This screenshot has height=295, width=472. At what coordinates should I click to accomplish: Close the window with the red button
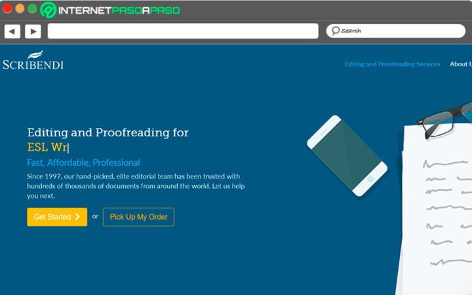8,9
